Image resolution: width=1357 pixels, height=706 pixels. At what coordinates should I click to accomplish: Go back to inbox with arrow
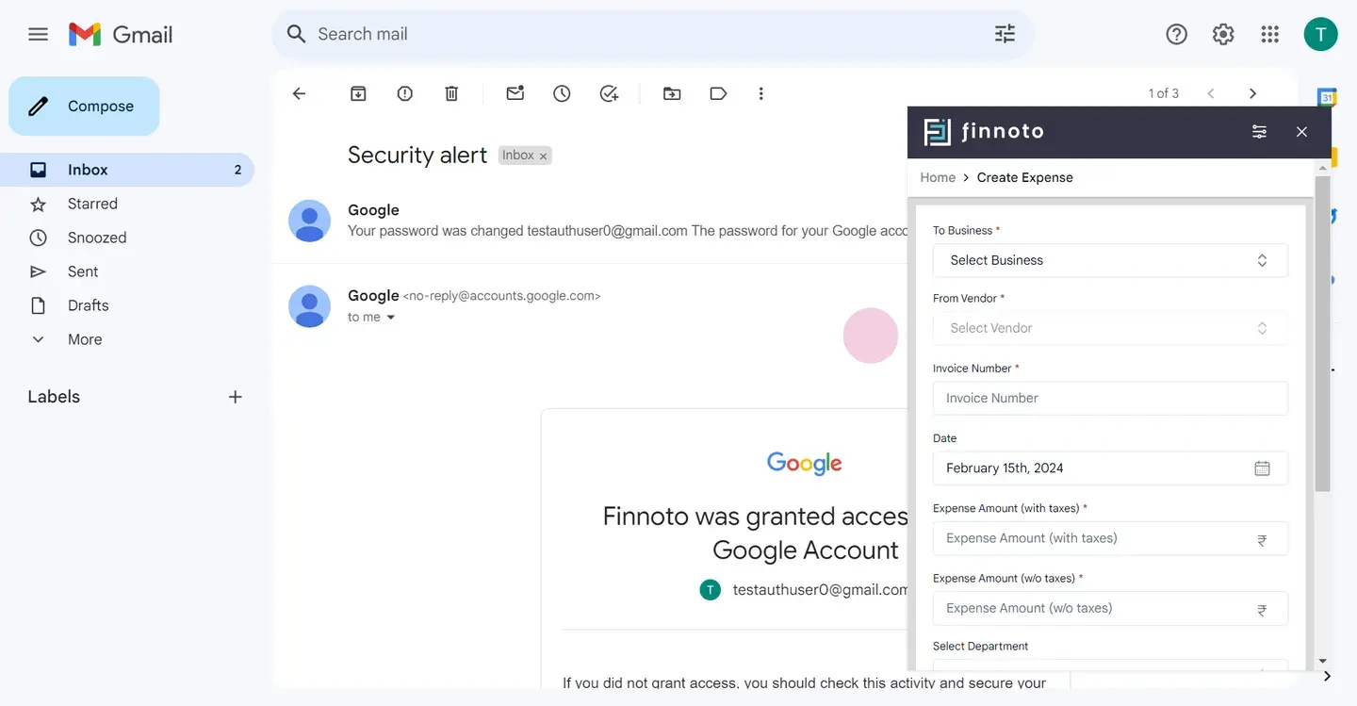click(x=299, y=93)
